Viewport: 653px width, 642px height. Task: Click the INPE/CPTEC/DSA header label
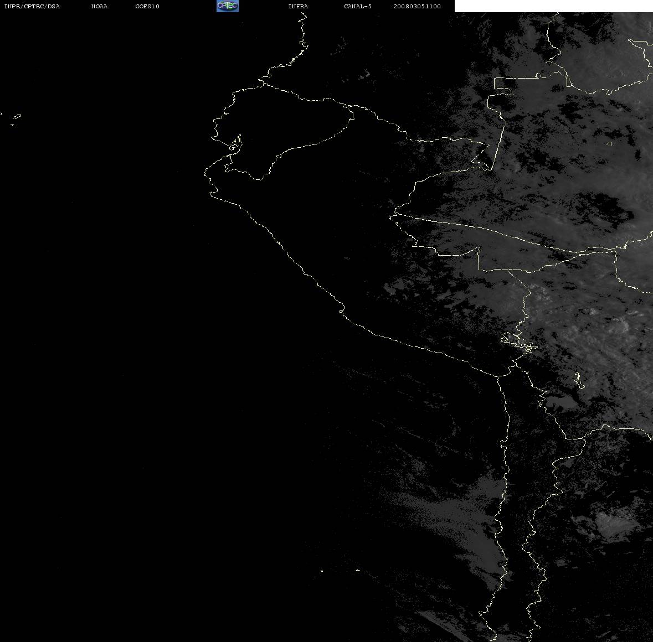tap(32, 6)
